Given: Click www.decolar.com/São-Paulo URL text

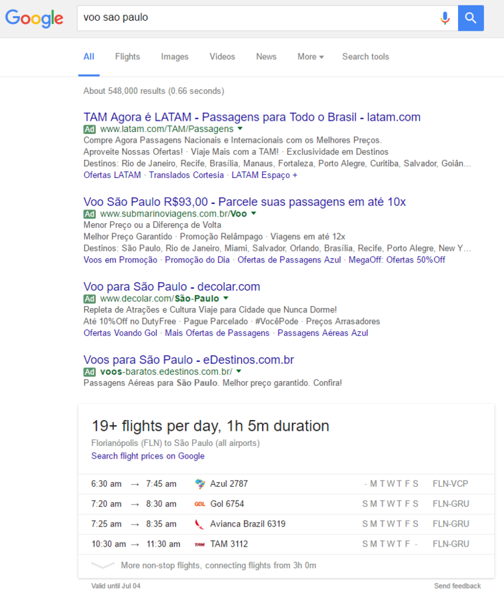Looking at the screenshot, I should tap(159, 299).
